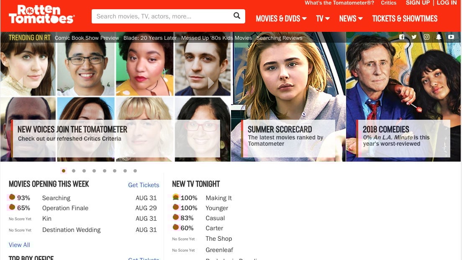Click the Movies Opening This Week heading
The width and height of the screenshot is (462, 260).
[49, 184]
